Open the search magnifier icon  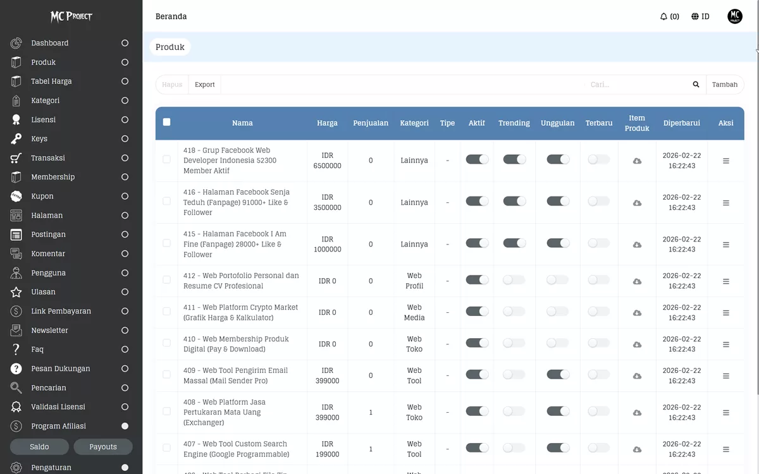[696, 84]
